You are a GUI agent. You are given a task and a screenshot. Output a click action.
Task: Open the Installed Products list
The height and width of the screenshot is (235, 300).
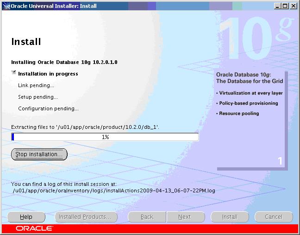tap(86, 217)
